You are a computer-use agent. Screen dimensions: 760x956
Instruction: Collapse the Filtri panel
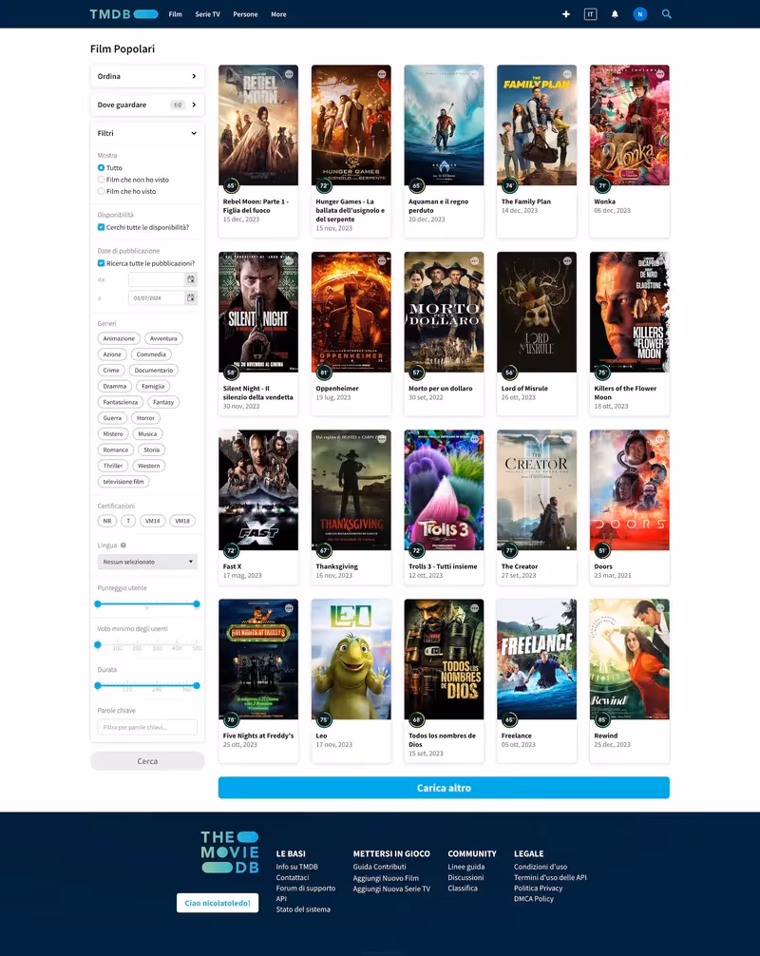(147, 133)
